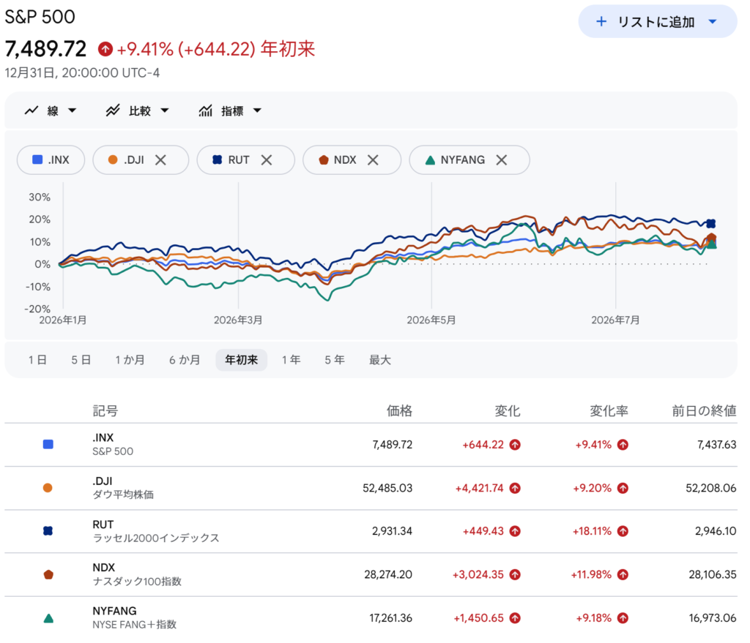This screenshot has width=750, height=643.
Task: Remove NYFANG from comparison via X
Action: [501, 159]
